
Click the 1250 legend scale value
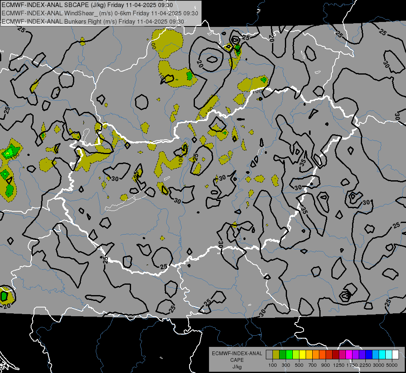[x=339, y=365]
